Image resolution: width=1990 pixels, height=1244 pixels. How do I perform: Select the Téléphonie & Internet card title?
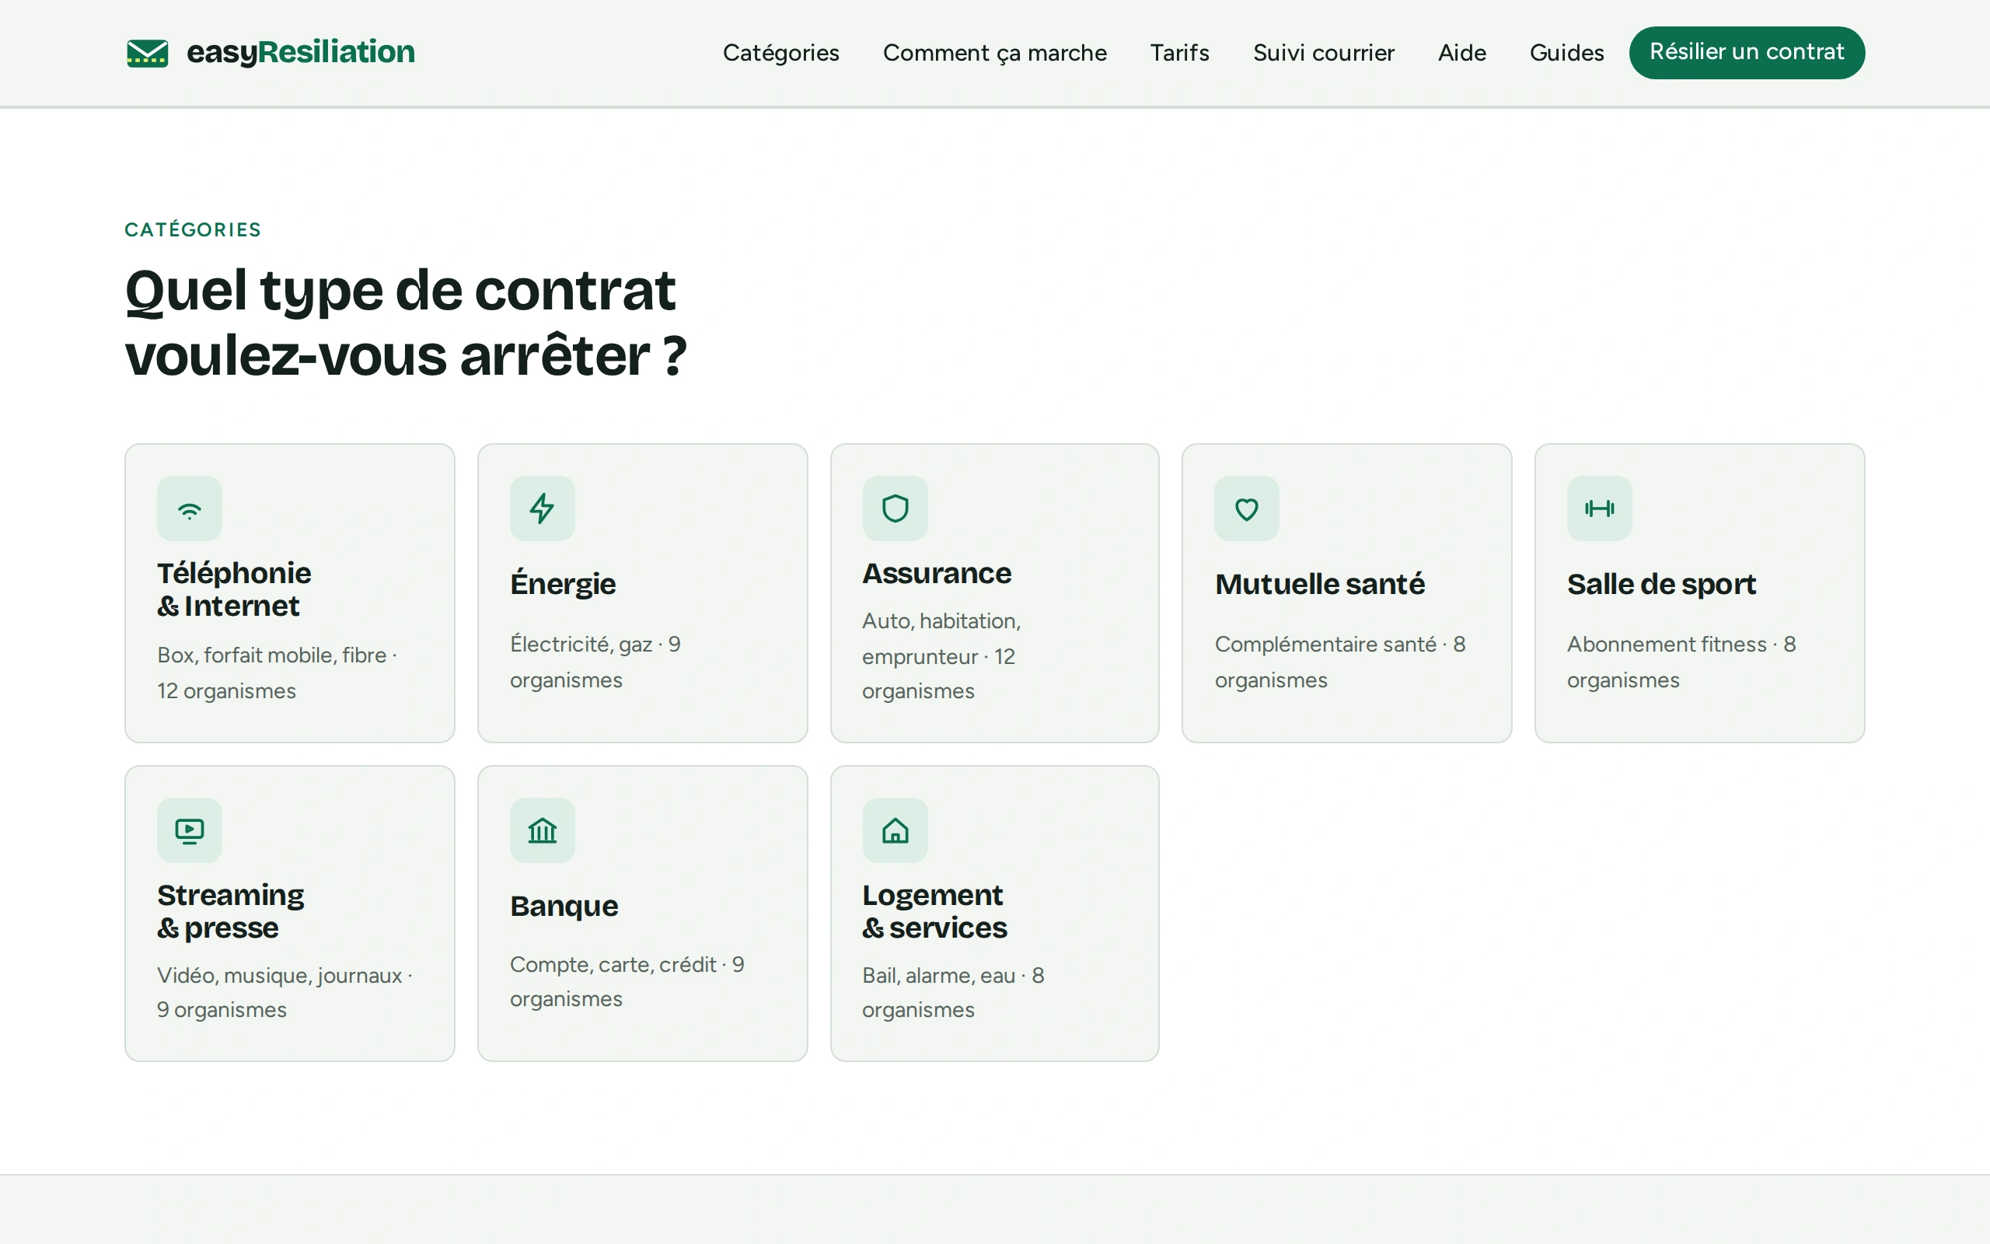pos(234,589)
